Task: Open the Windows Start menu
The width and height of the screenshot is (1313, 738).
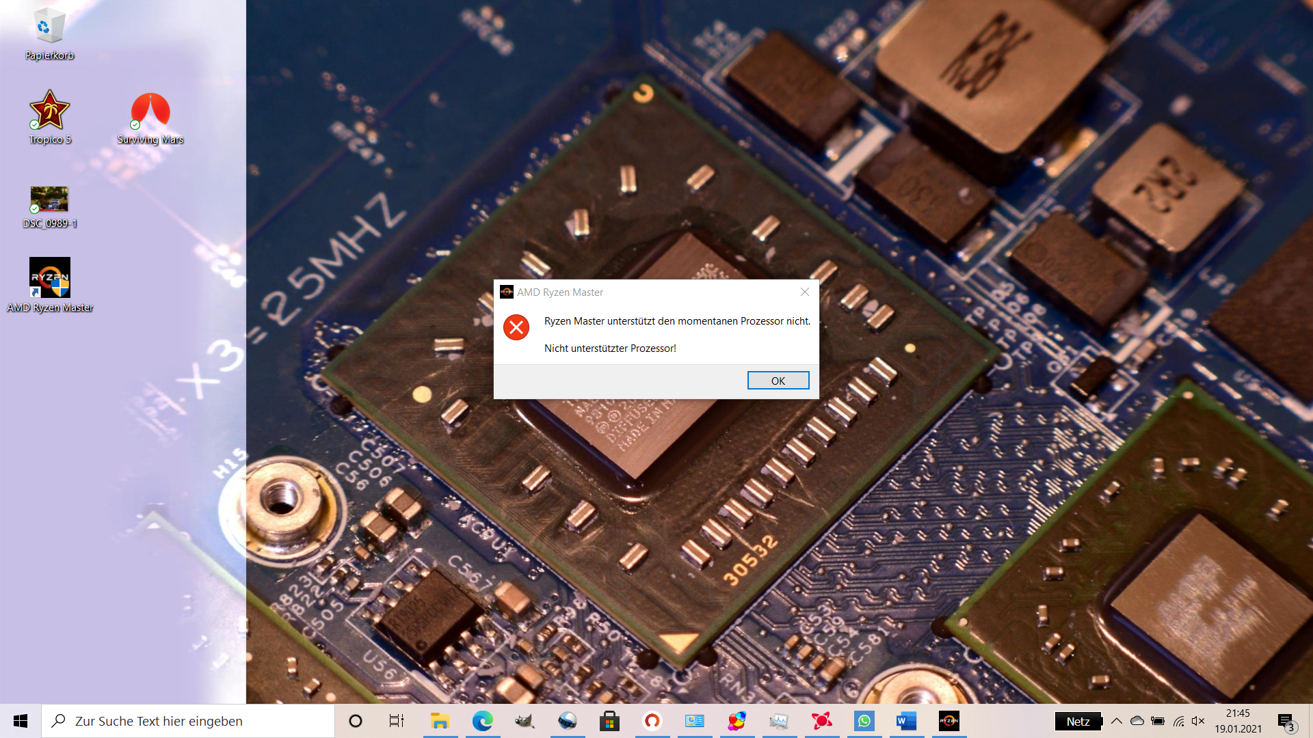Action: [x=21, y=721]
